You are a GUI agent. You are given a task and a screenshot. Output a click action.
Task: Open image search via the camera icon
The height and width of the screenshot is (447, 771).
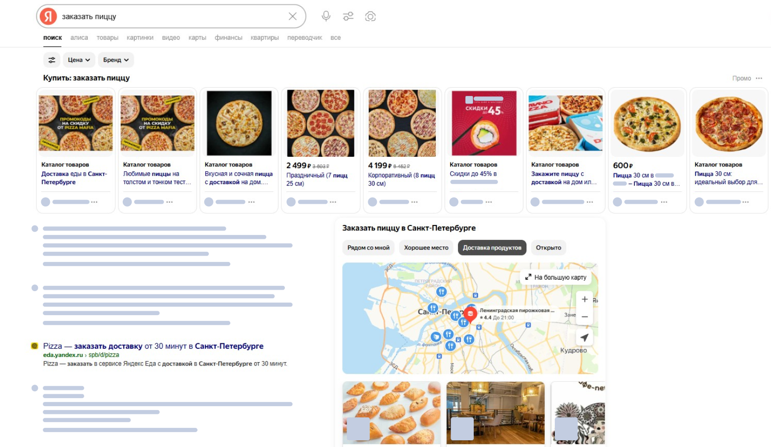(370, 16)
